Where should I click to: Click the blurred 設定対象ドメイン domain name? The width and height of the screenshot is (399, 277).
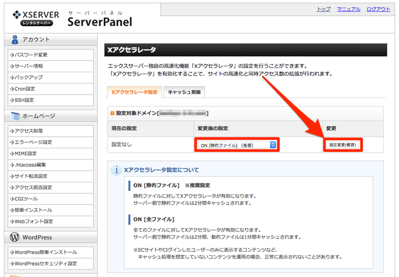183,113
